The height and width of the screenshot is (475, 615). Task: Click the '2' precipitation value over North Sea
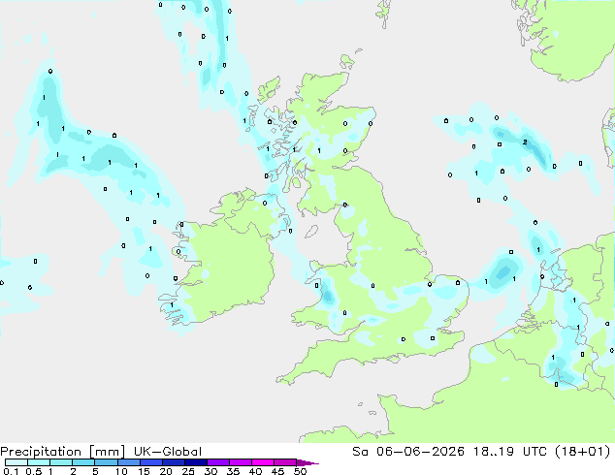(x=525, y=142)
